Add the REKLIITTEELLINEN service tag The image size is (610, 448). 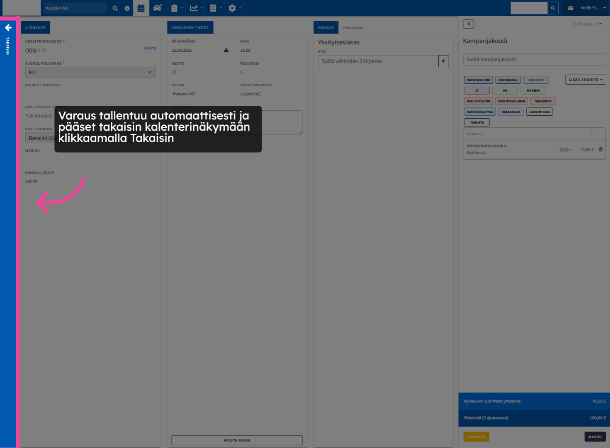[x=512, y=101]
